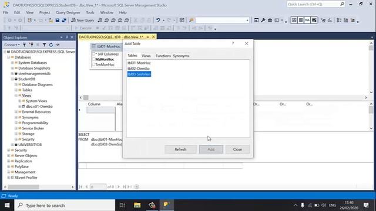Viewport: 376px width, 211px height.
Task: Switch to the Synonyms tab in Add Table
Action: pyautogui.click(x=181, y=56)
